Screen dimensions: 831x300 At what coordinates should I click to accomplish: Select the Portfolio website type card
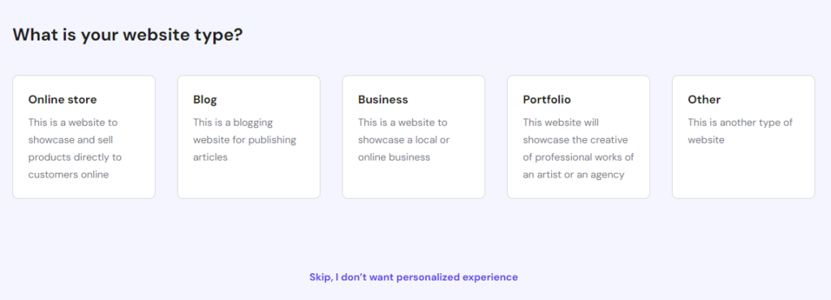pos(578,137)
